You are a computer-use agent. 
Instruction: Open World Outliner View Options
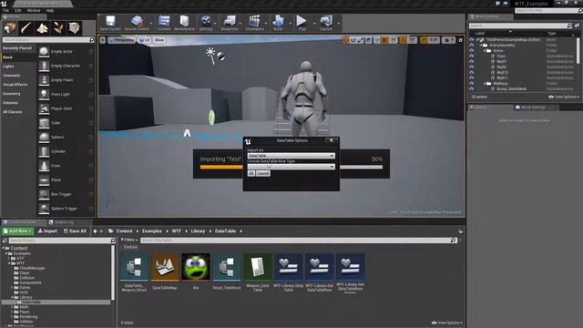(564, 97)
